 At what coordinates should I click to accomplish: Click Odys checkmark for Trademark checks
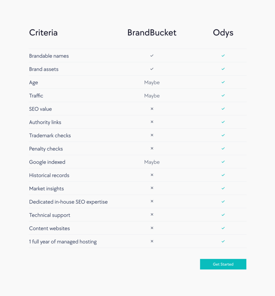pyautogui.click(x=223, y=135)
